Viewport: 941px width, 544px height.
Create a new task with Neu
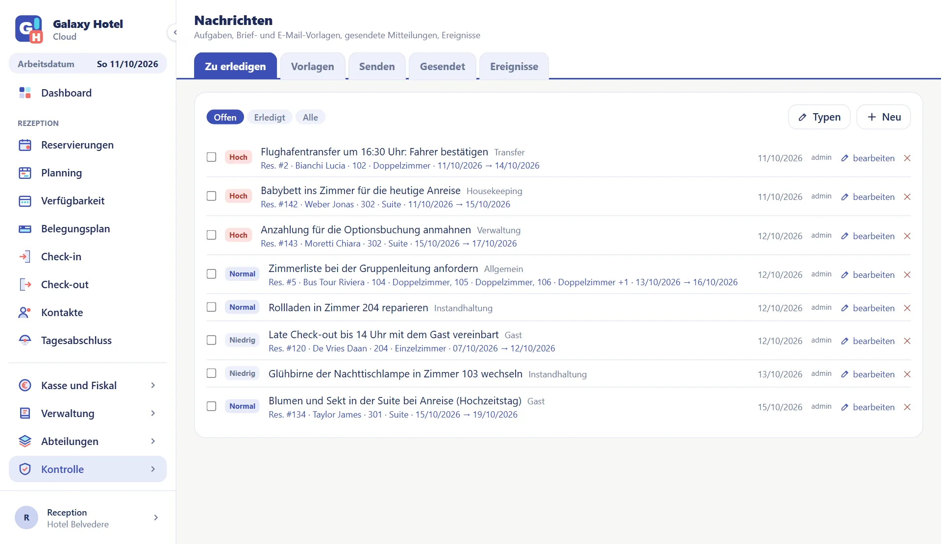[884, 117]
